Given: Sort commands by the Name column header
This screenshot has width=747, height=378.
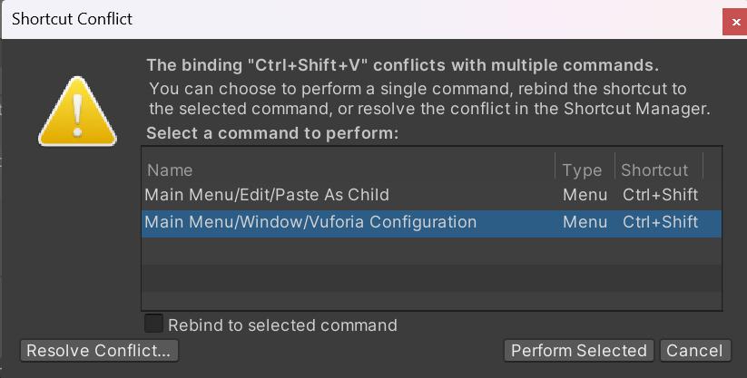Looking at the screenshot, I should click(170, 170).
